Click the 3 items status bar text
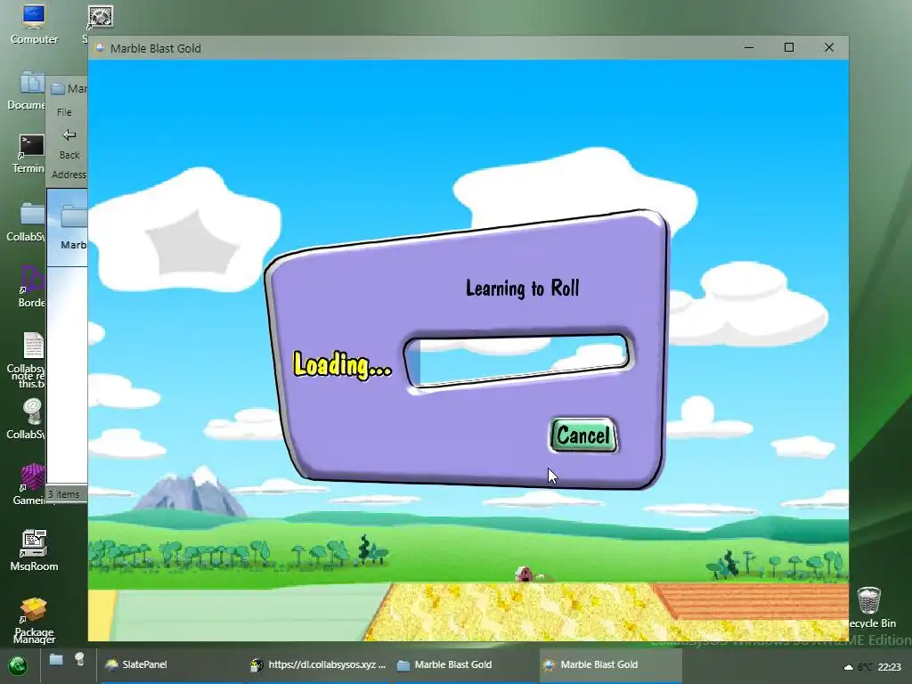This screenshot has width=912, height=684. coord(64,494)
